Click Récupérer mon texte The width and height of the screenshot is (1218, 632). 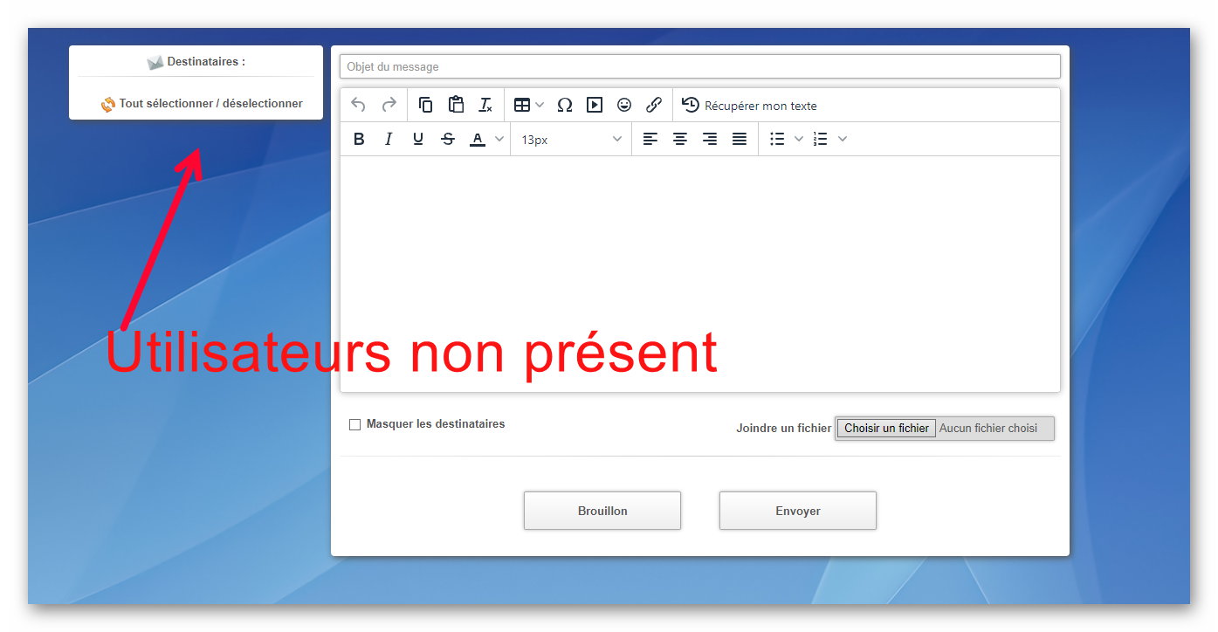(x=750, y=106)
